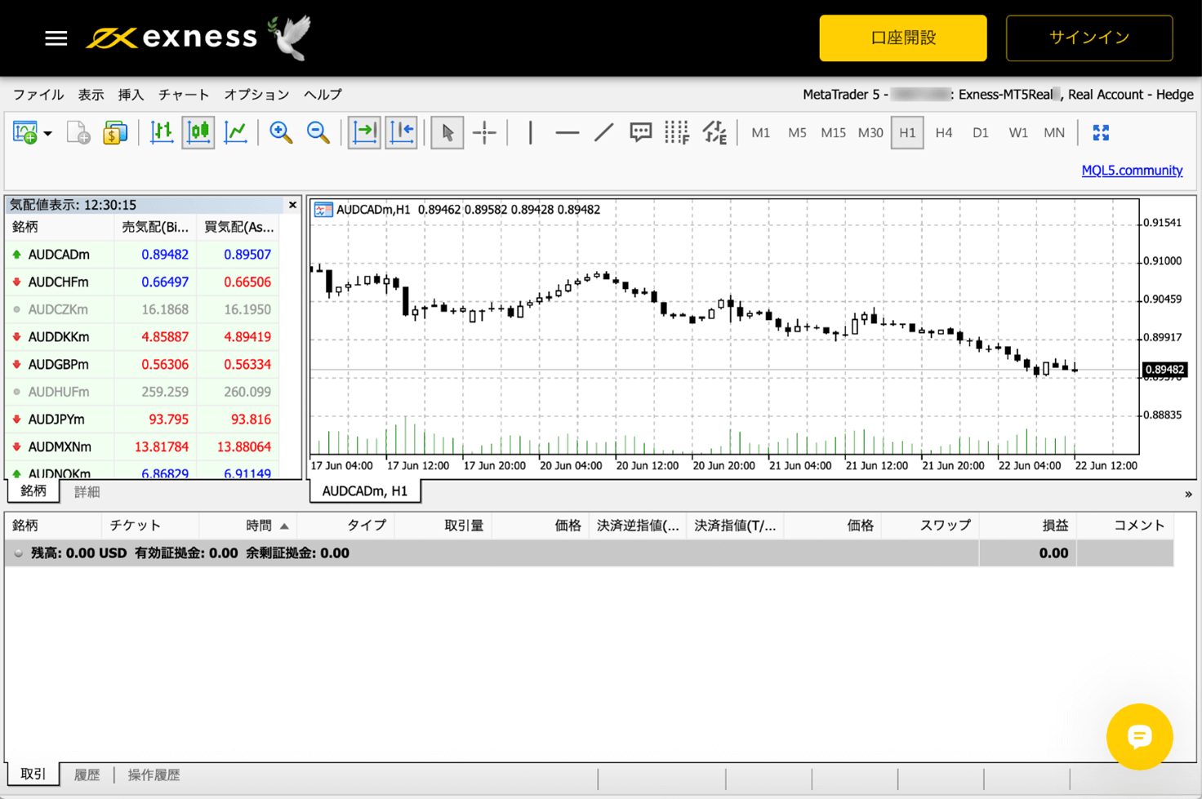Zoom out on the chart
Viewport: 1202px width, 799px height.
click(x=318, y=132)
